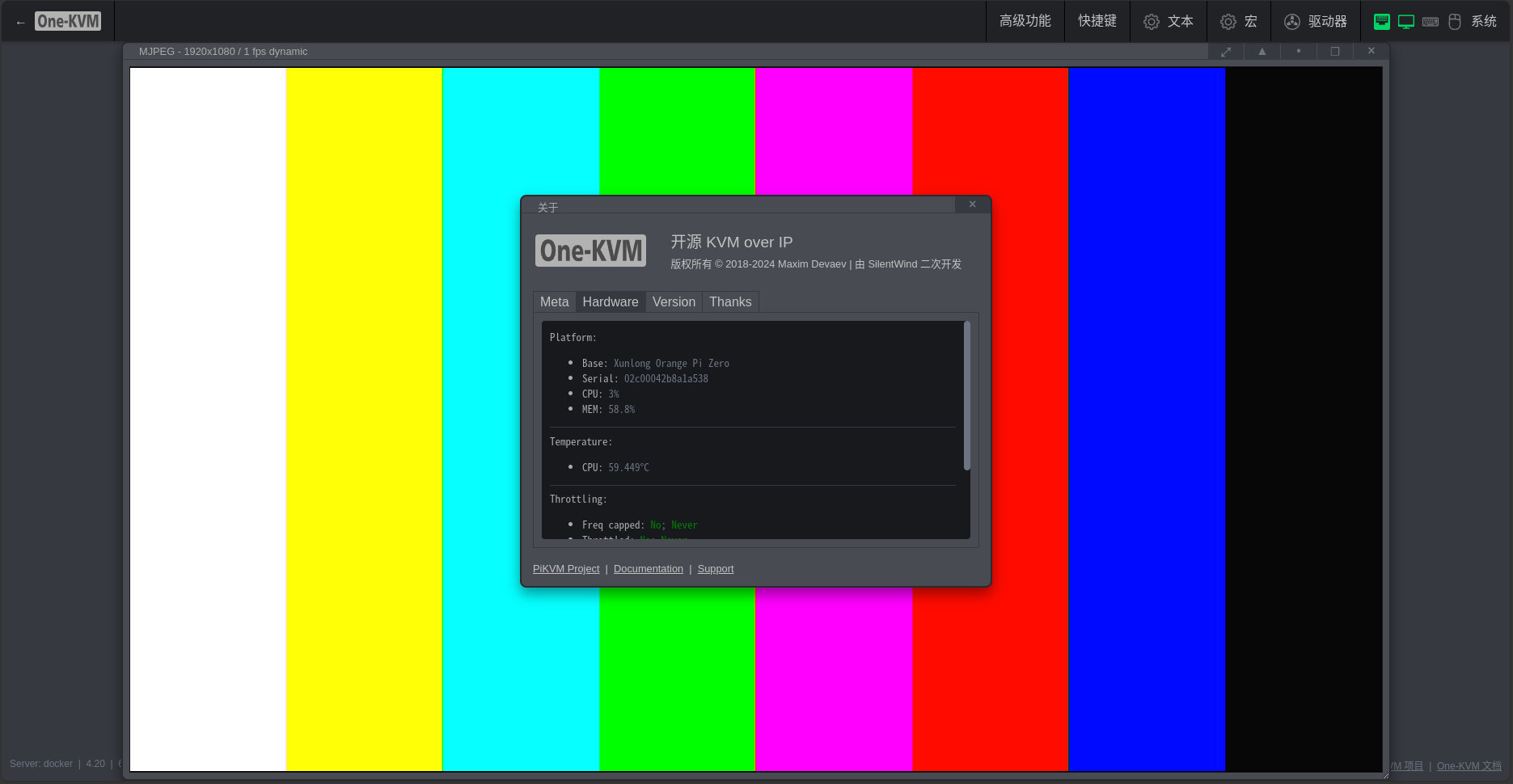The image size is (1513, 784).
Task: Switch to the Version tab
Action: (x=674, y=301)
